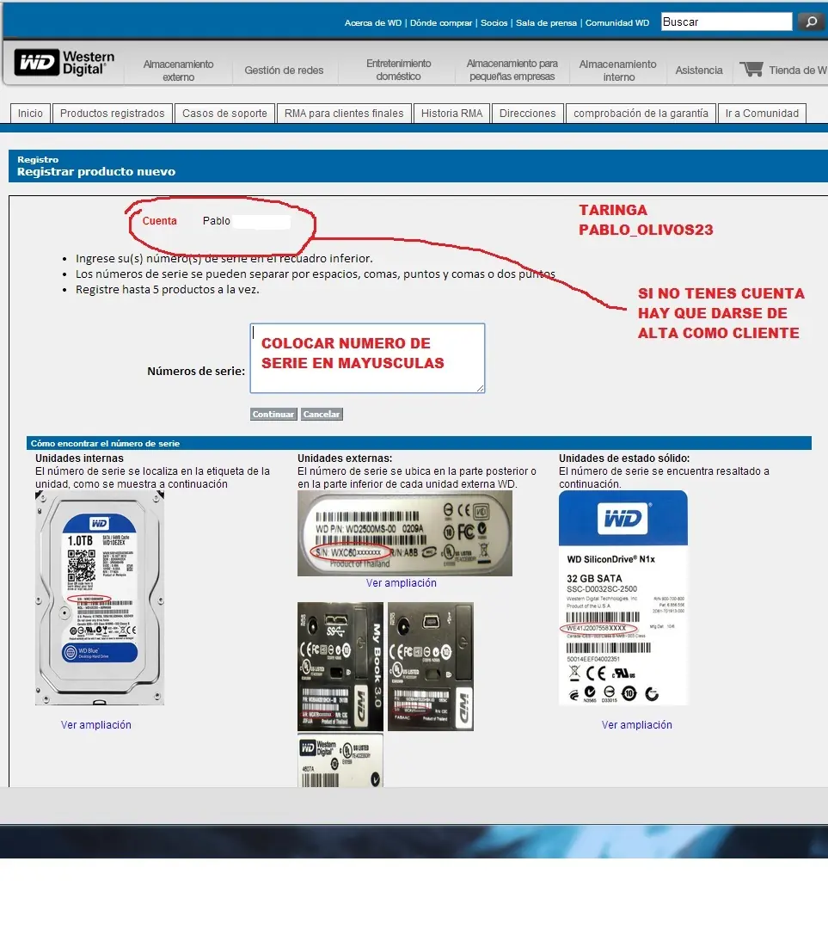Open Ver ampliación under internal drive image
Viewport: 828px width, 929px height.
click(x=96, y=724)
